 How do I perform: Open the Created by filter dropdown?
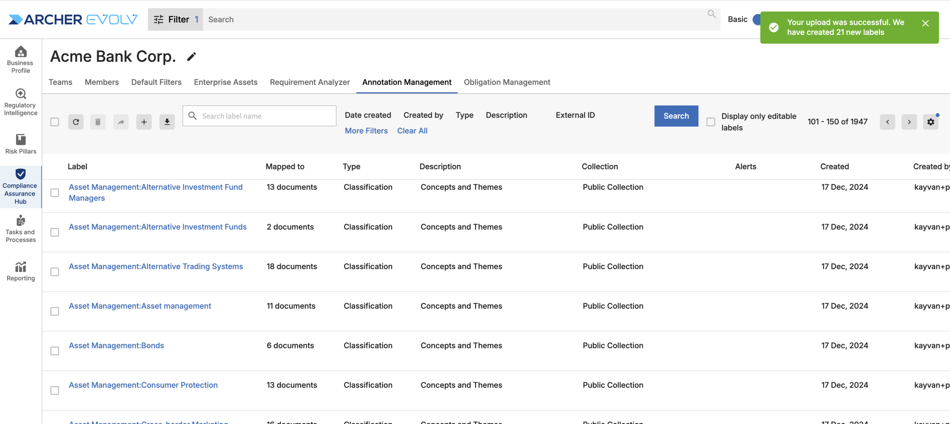(423, 115)
